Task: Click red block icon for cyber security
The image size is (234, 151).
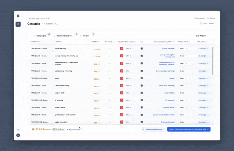Action: pos(122,48)
